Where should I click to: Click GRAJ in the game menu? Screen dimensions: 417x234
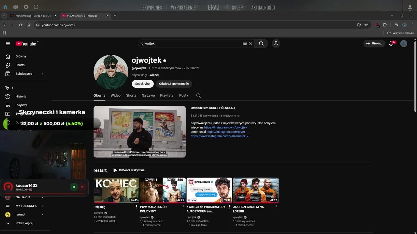pyautogui.click(x=214, y=7)
